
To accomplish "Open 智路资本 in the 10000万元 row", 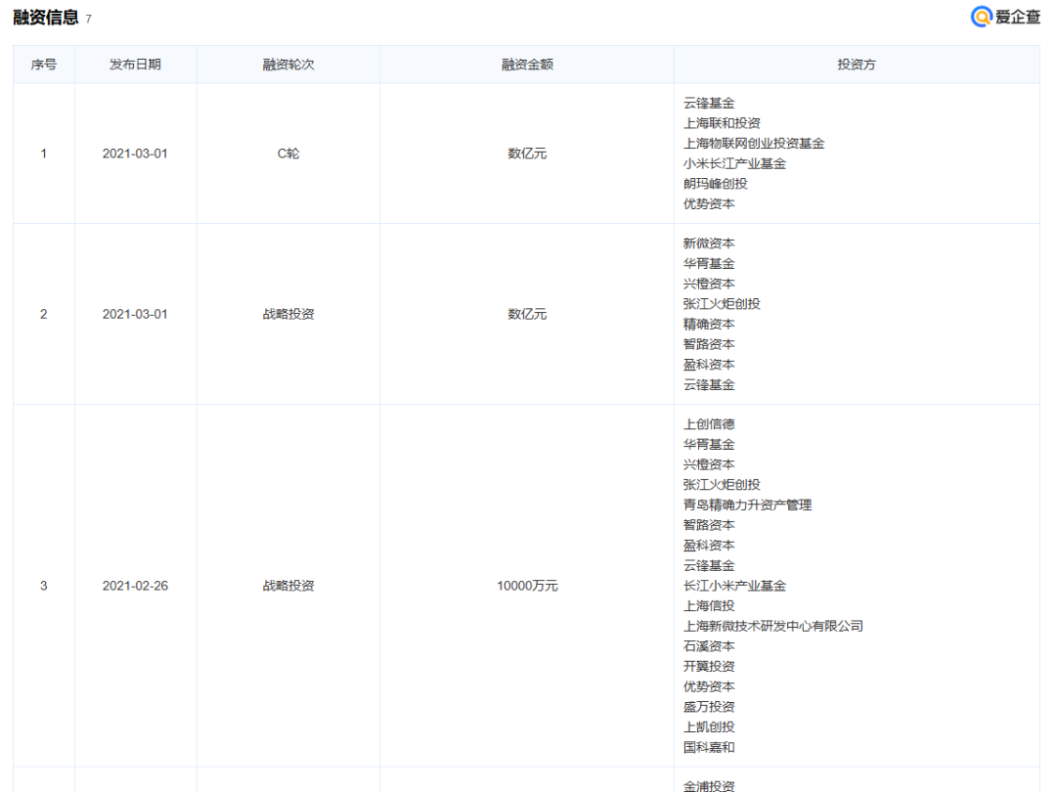I will 709,525.
